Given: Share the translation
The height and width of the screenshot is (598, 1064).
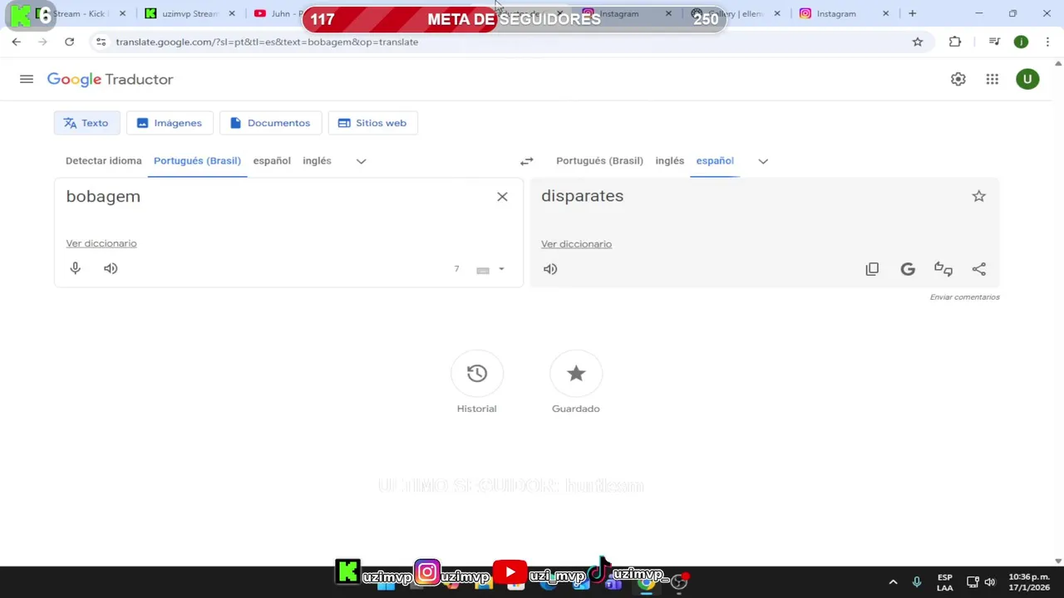Looking at the screenshot, I should pyautogui.click(x=979, y=269).
